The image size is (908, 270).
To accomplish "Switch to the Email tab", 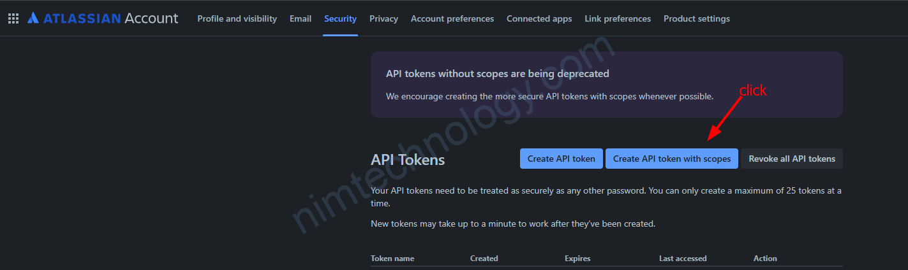I will pyautogui.click(x=301, y=18).
